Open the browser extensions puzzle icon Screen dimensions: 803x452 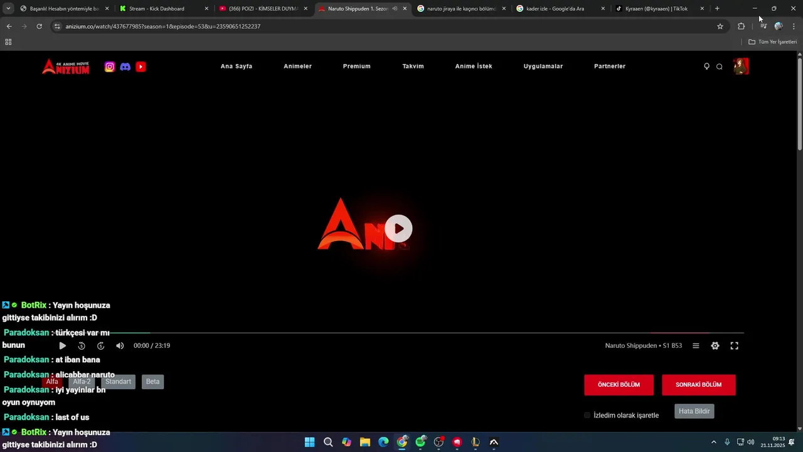coord(741,26)
